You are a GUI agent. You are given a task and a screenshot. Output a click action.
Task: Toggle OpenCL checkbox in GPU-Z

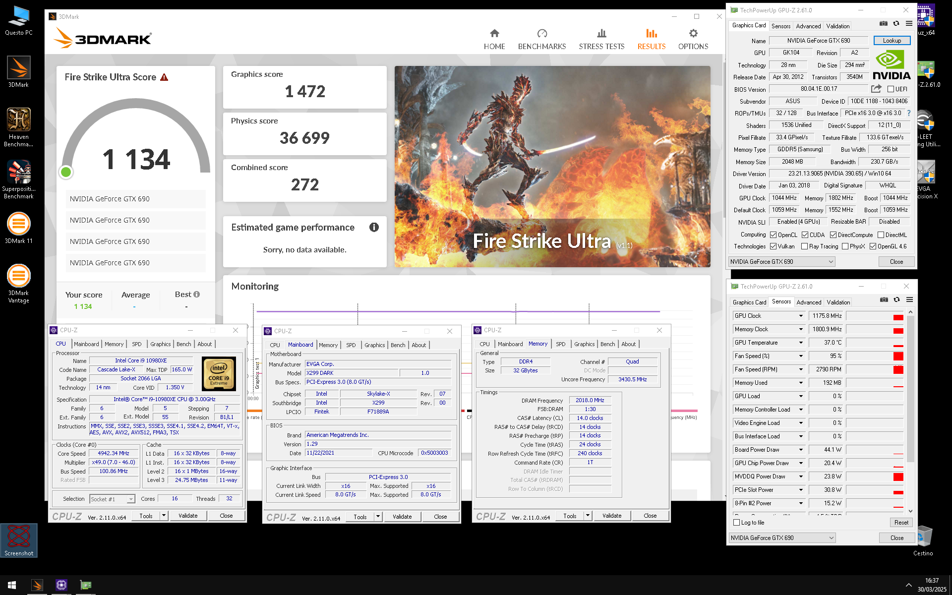773,235
